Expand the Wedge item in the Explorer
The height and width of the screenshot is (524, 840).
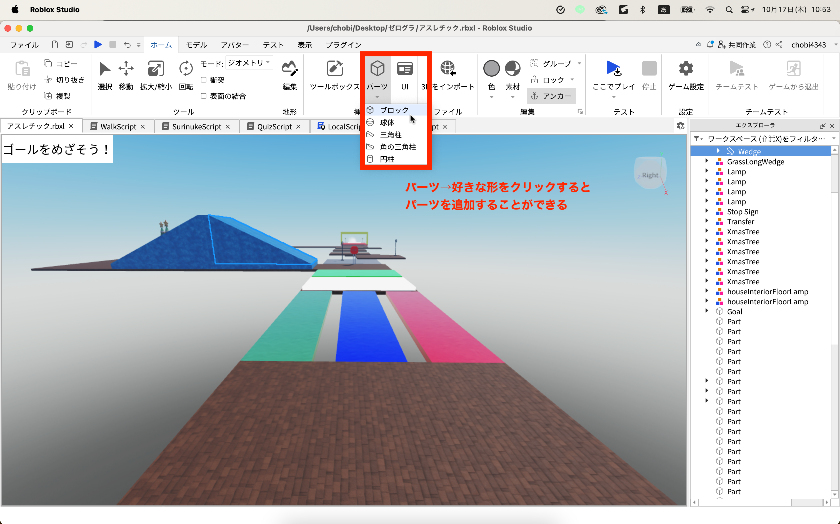tap(718, 151)
